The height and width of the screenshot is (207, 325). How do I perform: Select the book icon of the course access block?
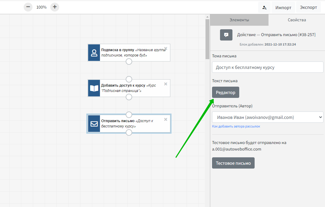[x=94, y=88]
